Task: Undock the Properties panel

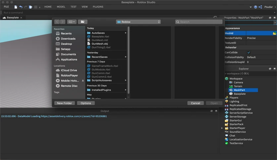Action: click(270, 18)
